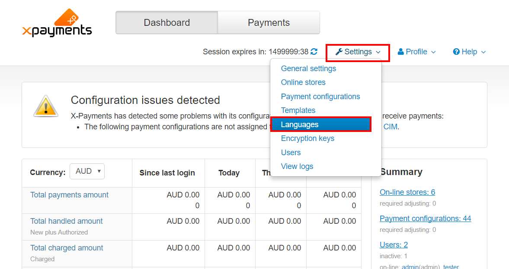Click the X-Payments logo
Image resolution: width=509 pixels, height=269 pixels.
click(x=57, y=23)
